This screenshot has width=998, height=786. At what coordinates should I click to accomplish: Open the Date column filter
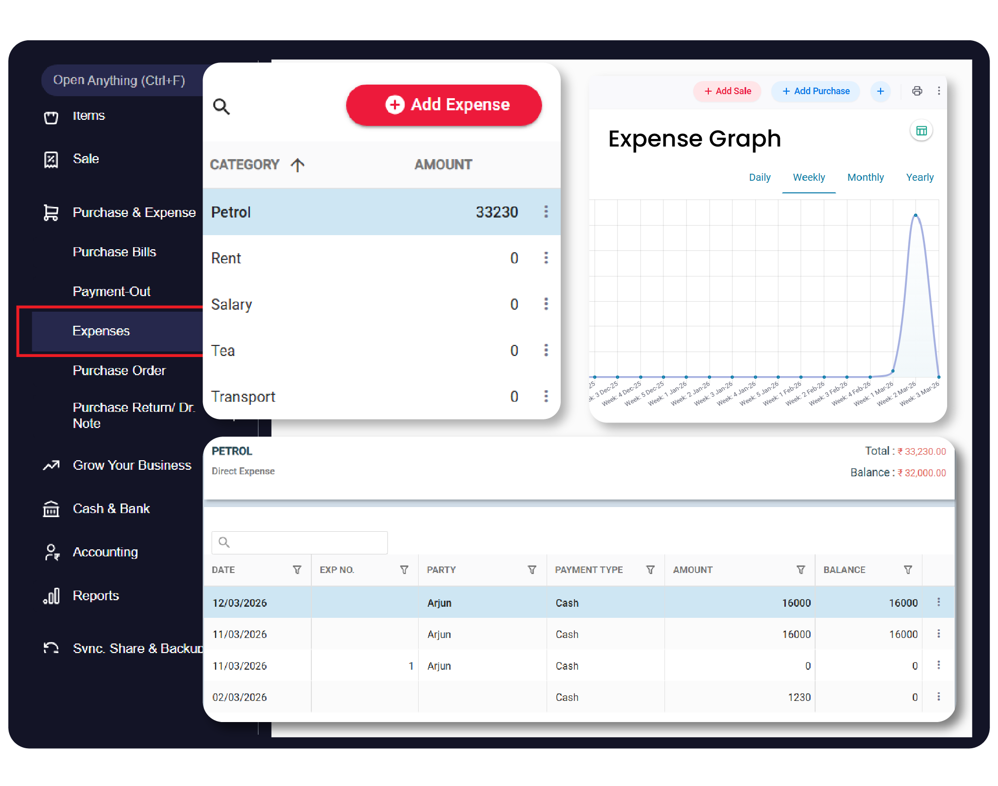pos(297,569)
